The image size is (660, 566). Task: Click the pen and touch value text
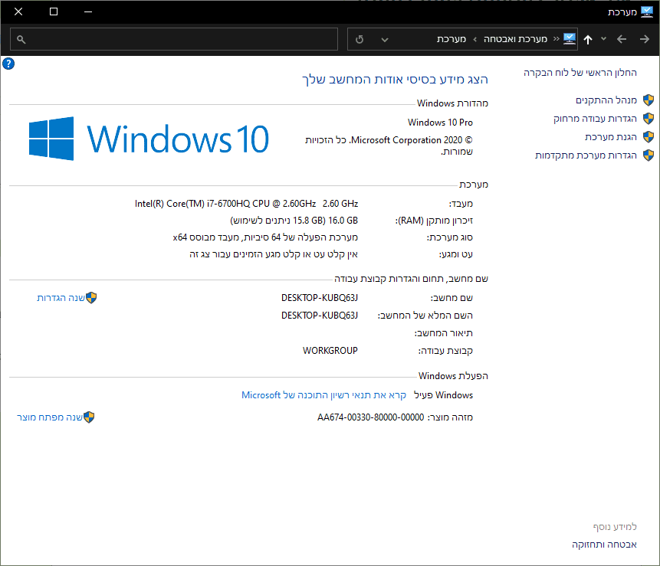point(274,254)
